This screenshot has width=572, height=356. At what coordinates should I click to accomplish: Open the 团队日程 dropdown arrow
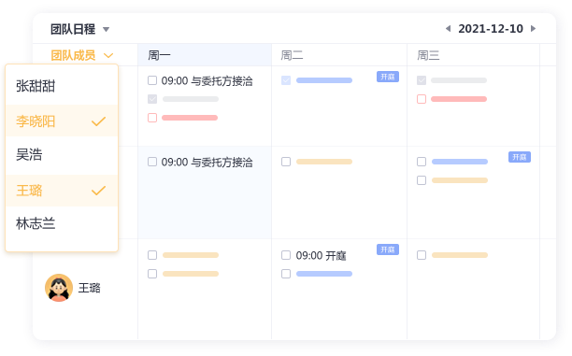coord(106,29)
